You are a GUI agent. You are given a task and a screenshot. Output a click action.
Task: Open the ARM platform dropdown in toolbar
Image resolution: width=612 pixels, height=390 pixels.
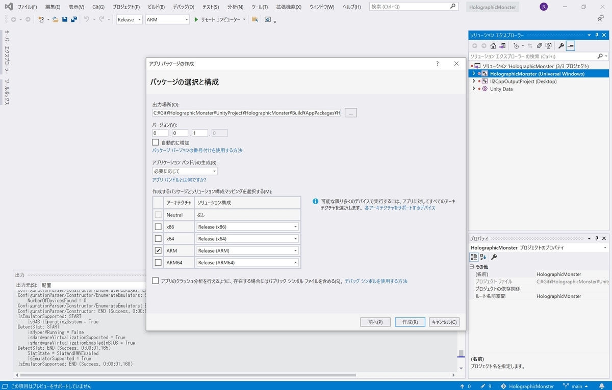pyautogui.click(x=167, y=19)
